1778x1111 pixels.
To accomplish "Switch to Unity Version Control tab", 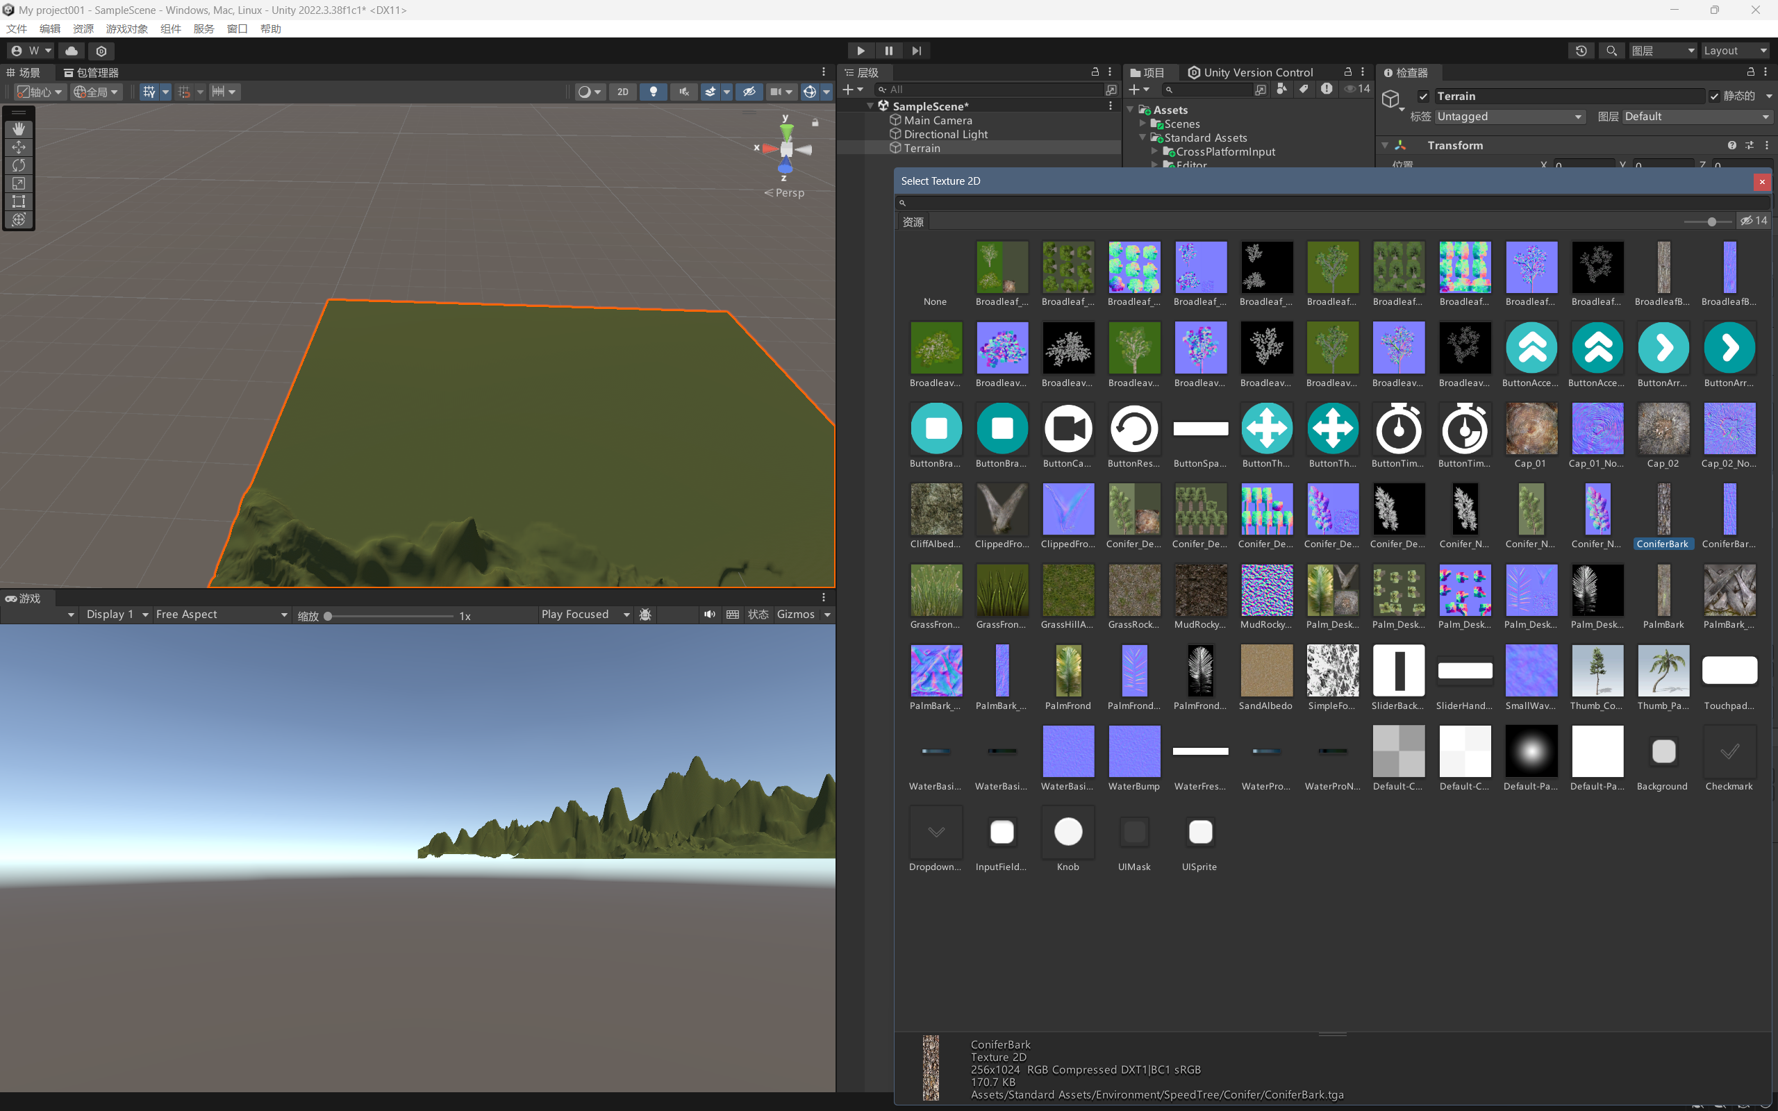I will 1250,72.
